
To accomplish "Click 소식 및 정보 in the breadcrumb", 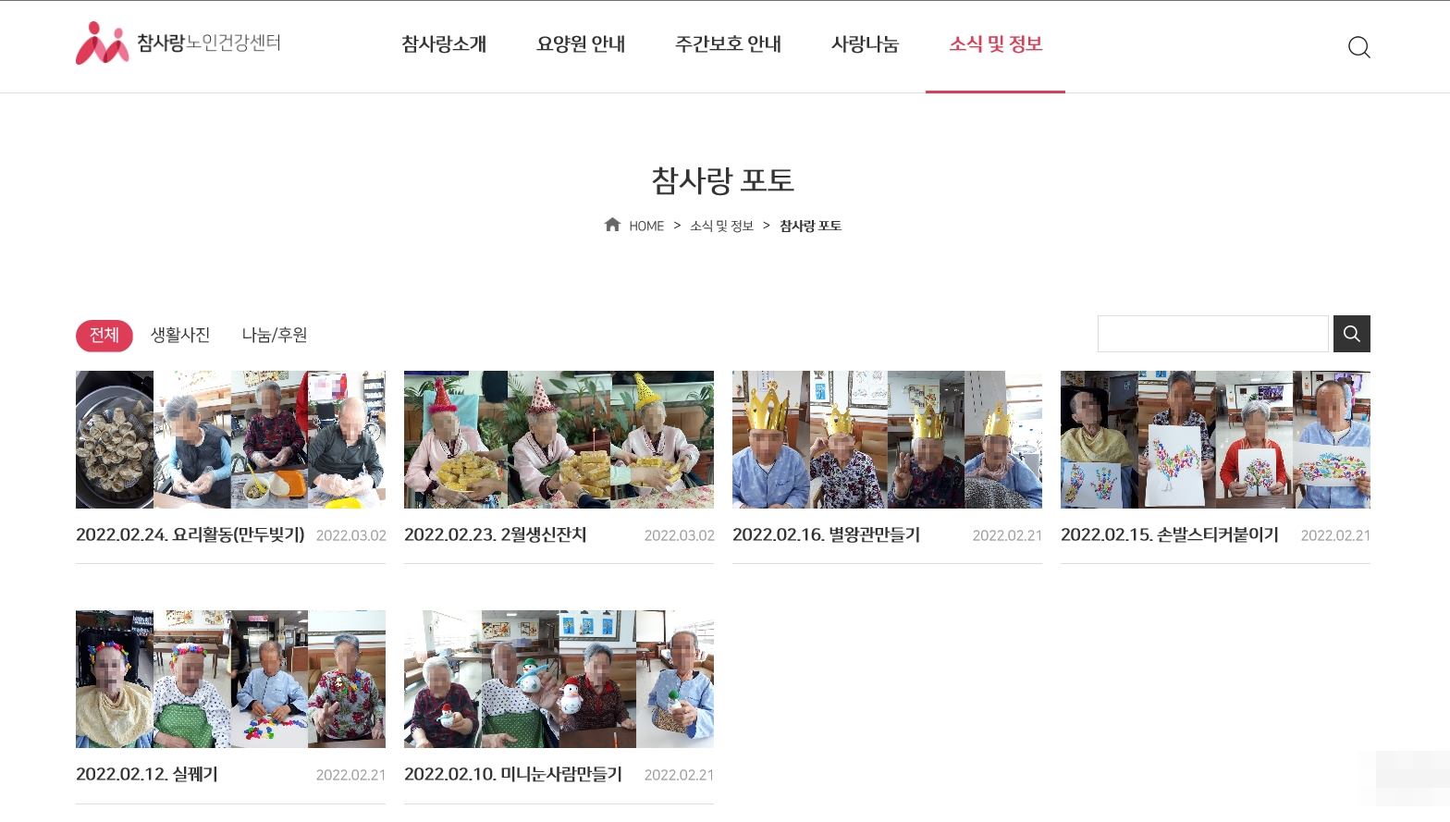I will point(721,226).
